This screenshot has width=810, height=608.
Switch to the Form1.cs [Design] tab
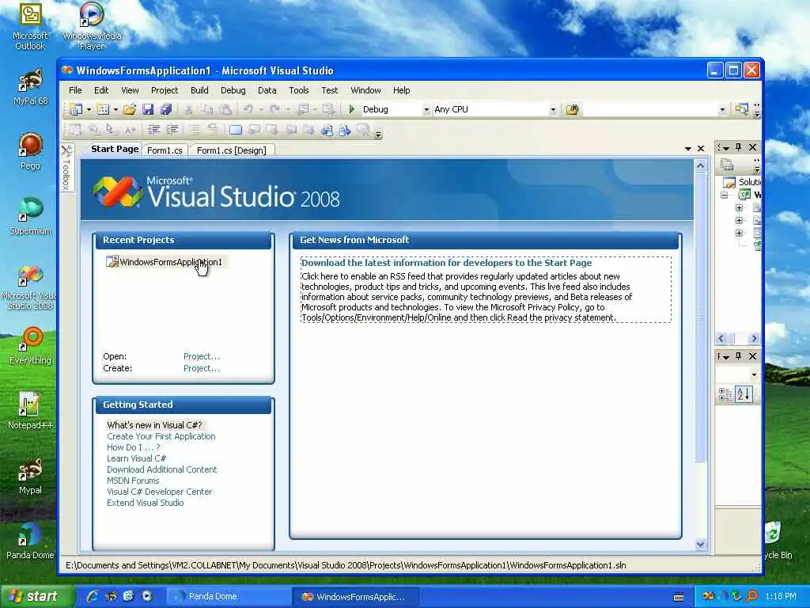point(232,150)
